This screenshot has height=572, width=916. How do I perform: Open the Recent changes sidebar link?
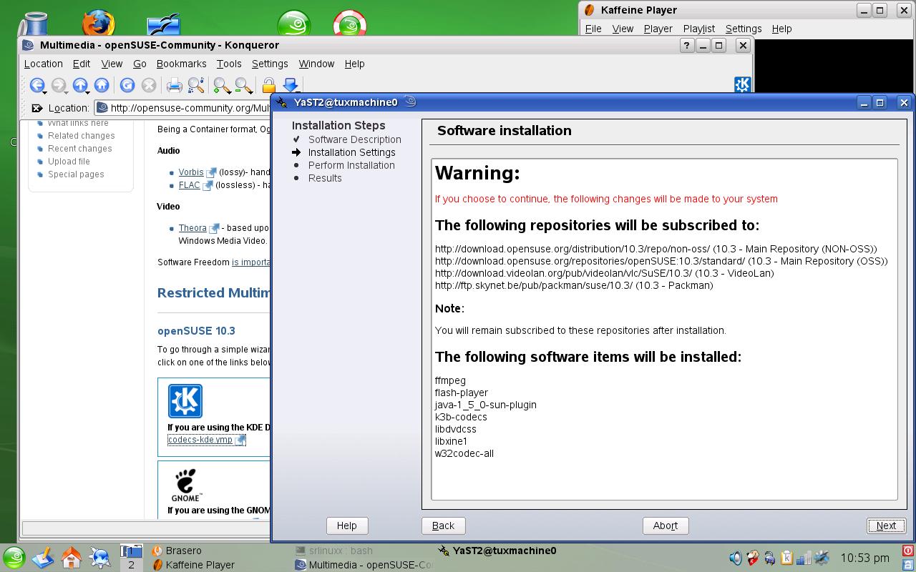point(79,149)
